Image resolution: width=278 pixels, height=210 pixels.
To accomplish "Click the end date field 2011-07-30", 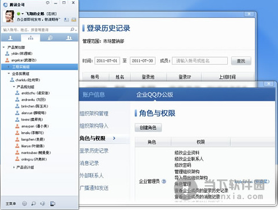I will coord(142,61).
